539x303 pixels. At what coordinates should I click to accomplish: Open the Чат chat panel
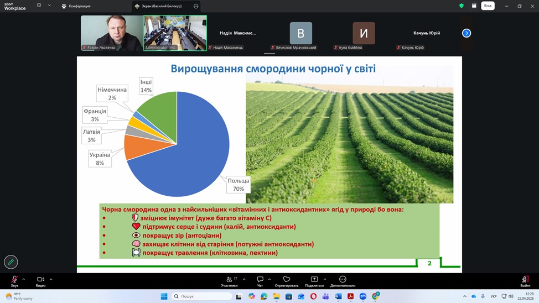pyautogui.click(x=260, y=280)
